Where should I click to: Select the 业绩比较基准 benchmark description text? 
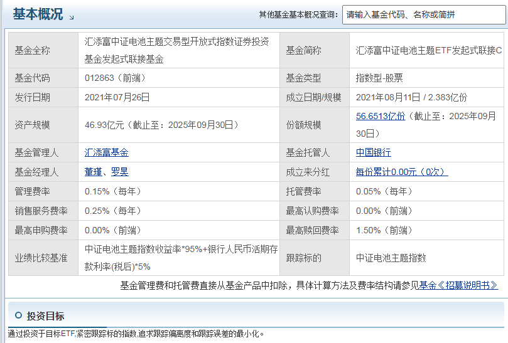pyautogui.click(x=181, y=258)
